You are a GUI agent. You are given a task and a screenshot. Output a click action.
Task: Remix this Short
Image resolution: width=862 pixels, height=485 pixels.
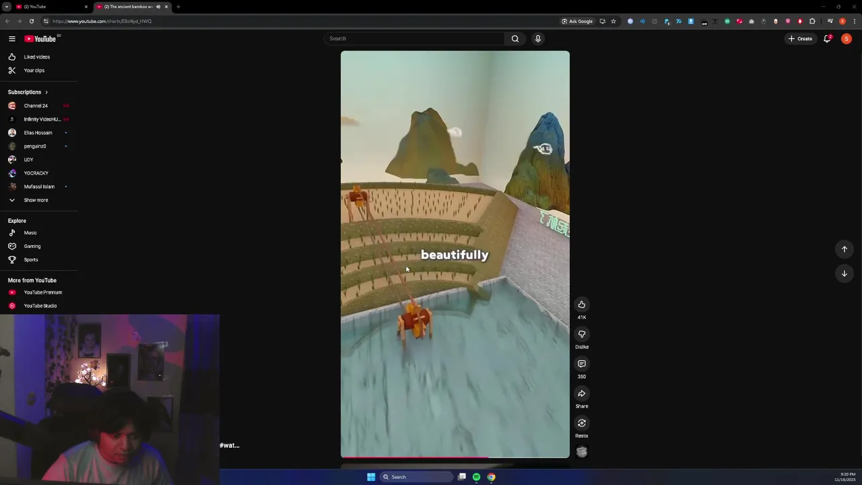[582, 423]
